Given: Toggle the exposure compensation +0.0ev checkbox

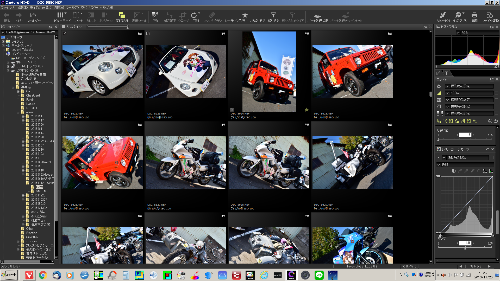Looking at the screenshot, I should click(496, 93).
